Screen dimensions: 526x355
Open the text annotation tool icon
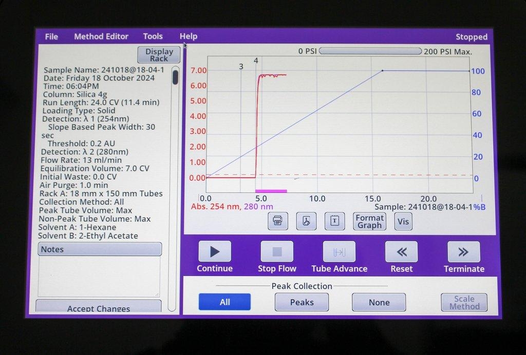pyautogui.click(x=334, y=221)
